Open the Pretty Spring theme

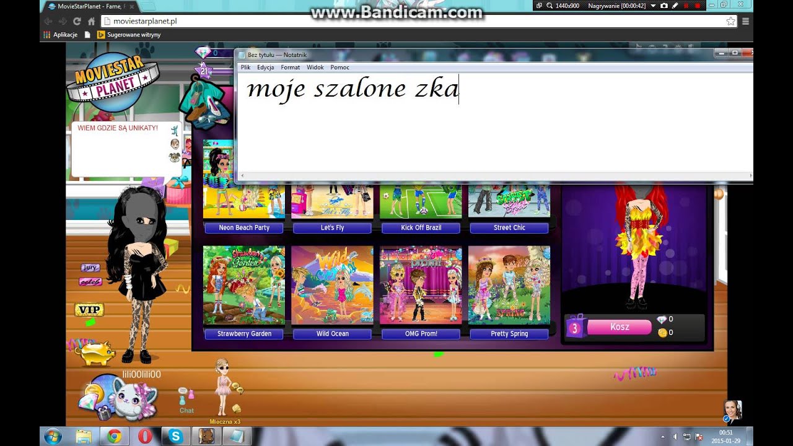pos(509,334)
